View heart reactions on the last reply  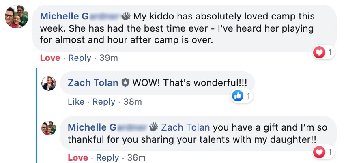point(324,152)
